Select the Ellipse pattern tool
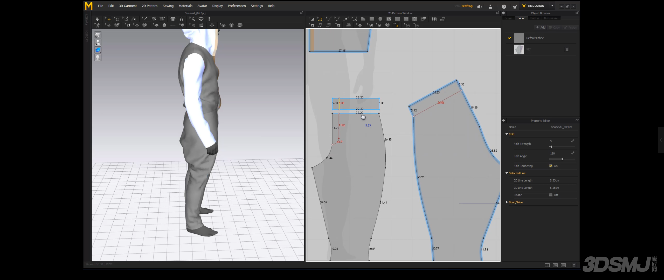This screenshot has width=664, height=280. coord(380,19)
